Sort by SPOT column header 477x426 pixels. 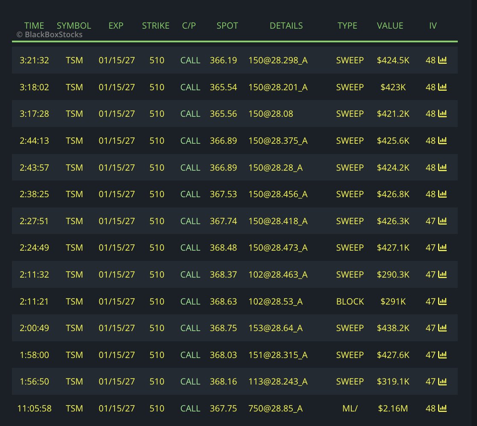(227, 26)
